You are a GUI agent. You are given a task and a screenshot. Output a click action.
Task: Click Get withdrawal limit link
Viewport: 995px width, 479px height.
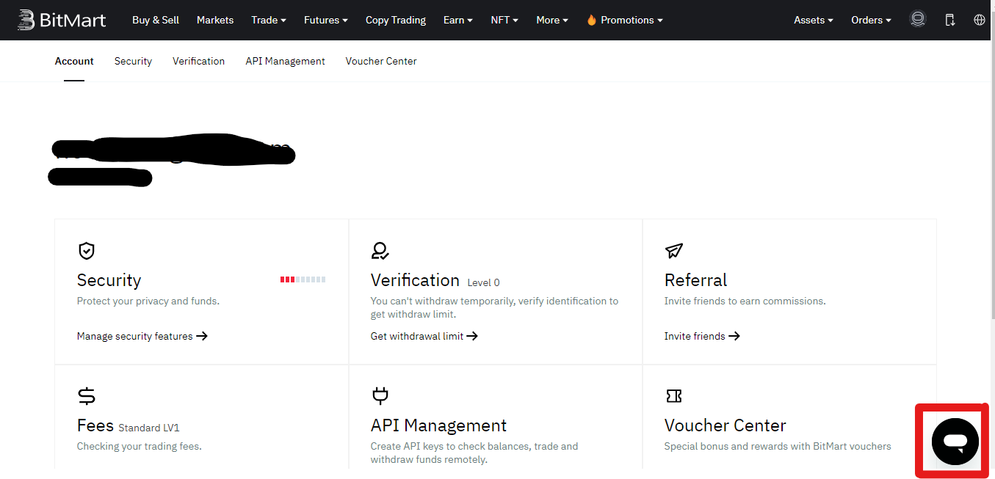[x=424, y=336]
